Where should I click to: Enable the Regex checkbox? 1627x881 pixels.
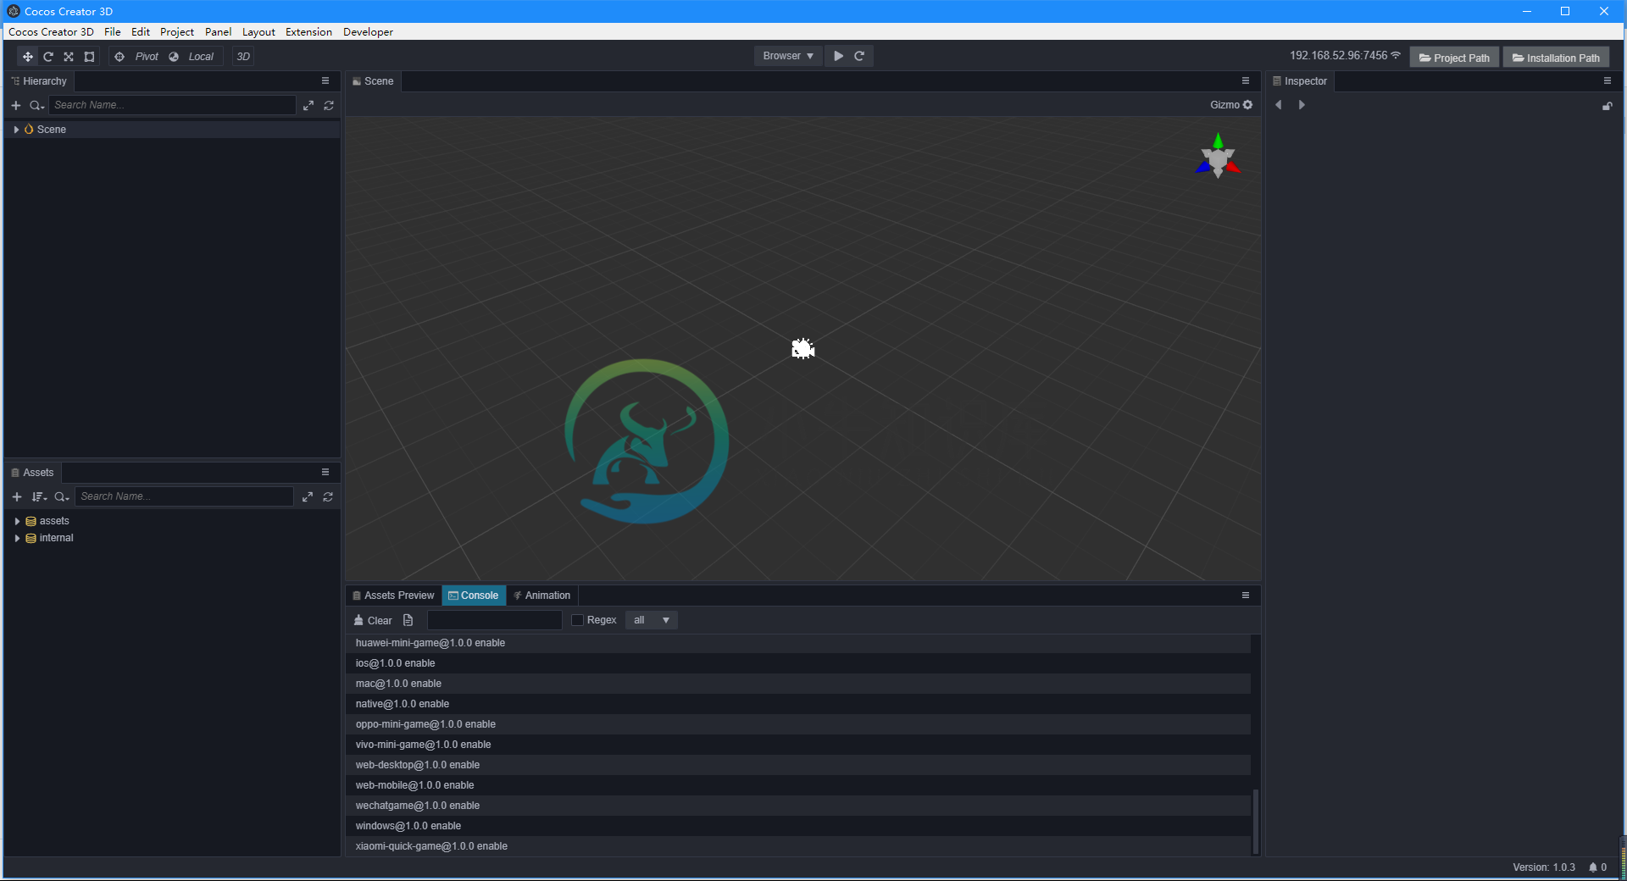click(578, 620)
